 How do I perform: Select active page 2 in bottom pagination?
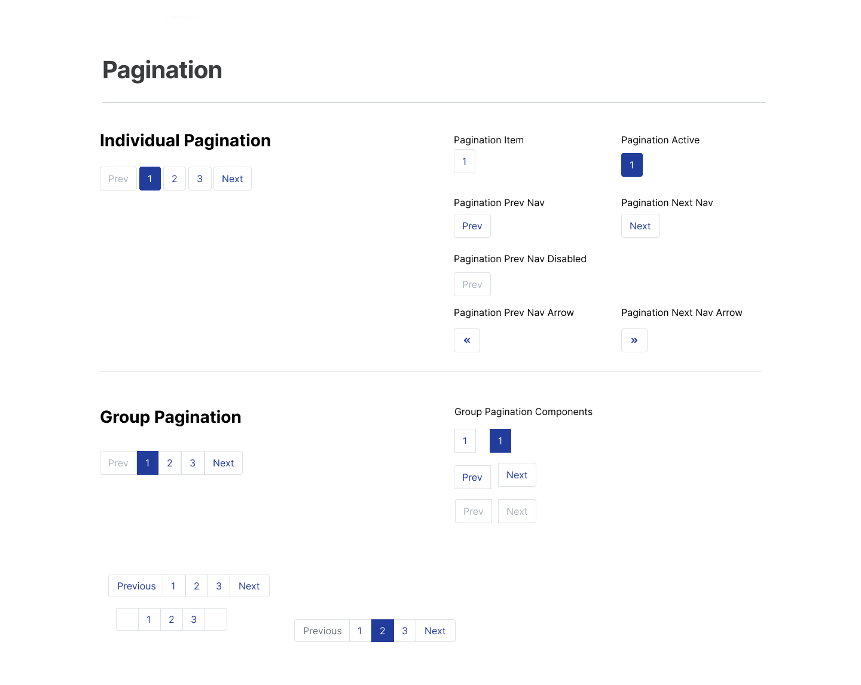coord(383,631)
